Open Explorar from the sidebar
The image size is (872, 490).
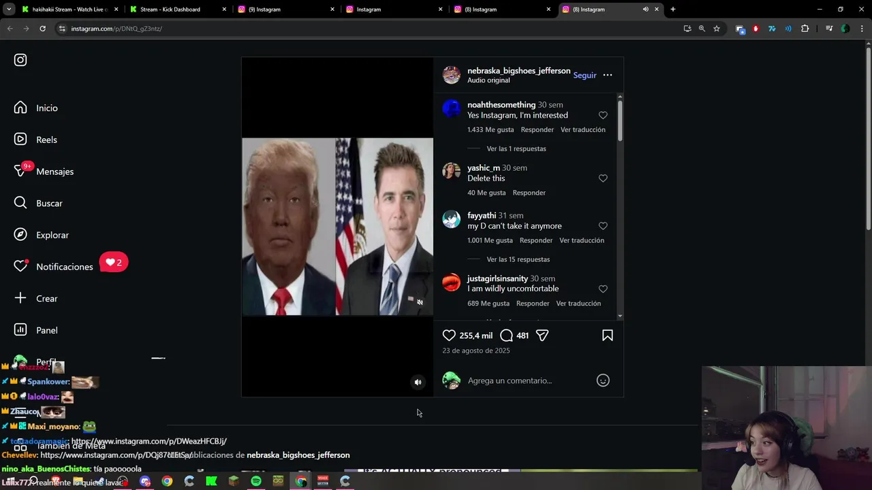[x=42, y=235]
